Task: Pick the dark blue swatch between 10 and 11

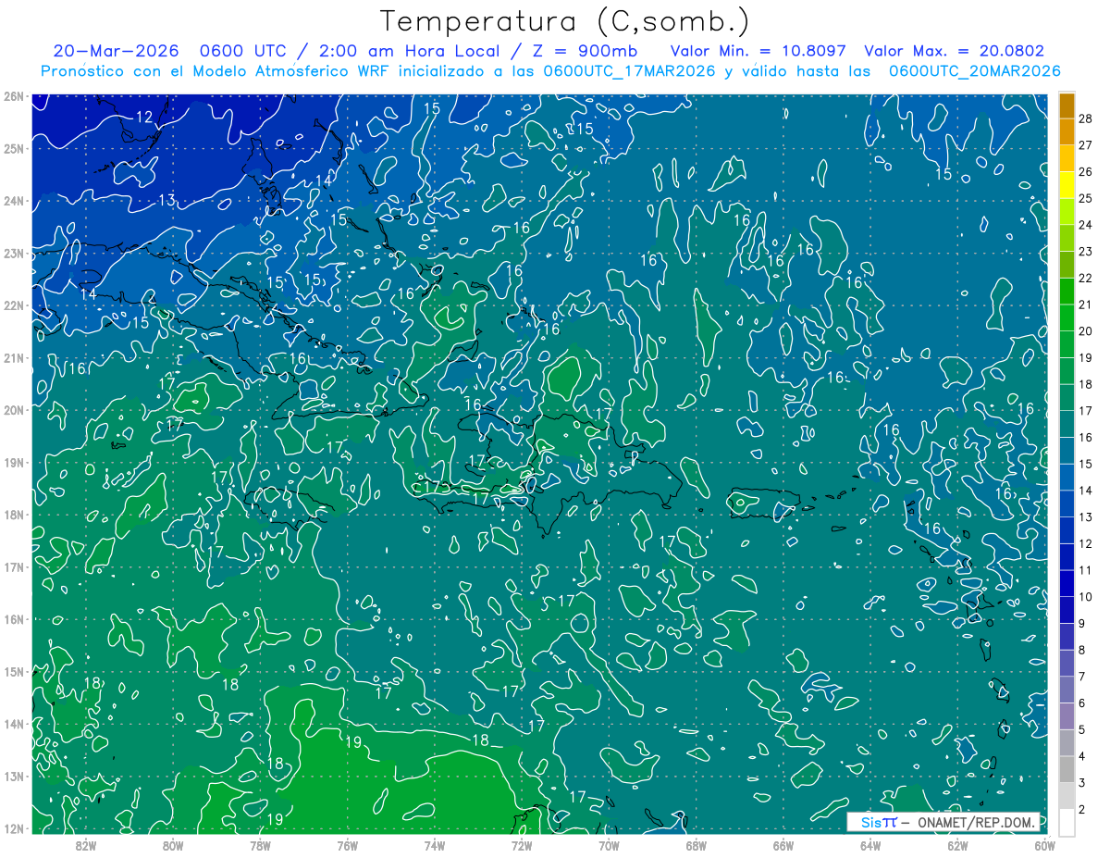Action: pyautogui.click(x=1067, y=584)
